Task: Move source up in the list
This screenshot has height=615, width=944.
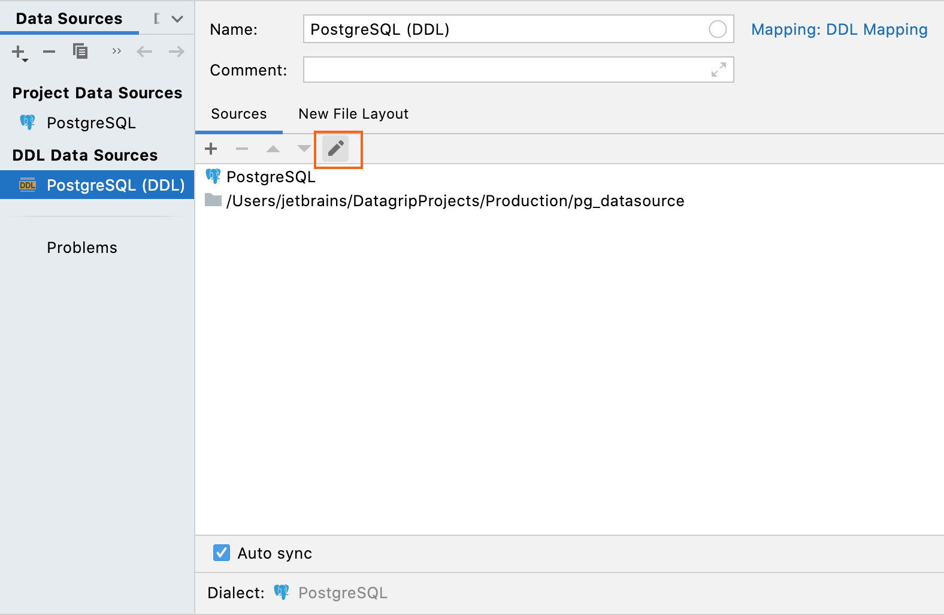Action: [x=273, y=149]
